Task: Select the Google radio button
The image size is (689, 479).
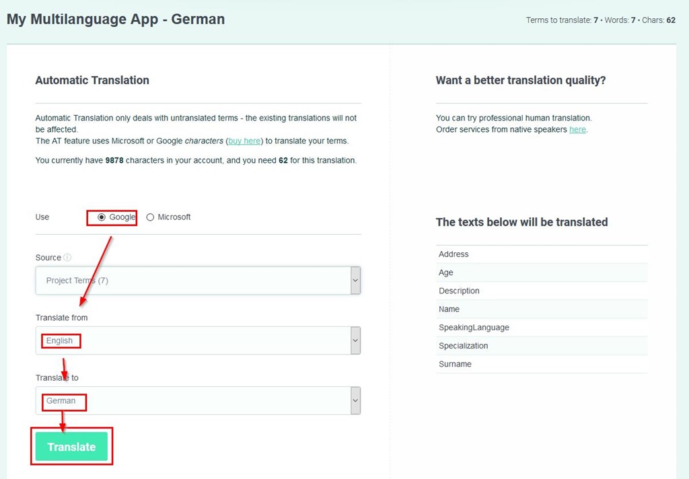Action: point(102,217)
